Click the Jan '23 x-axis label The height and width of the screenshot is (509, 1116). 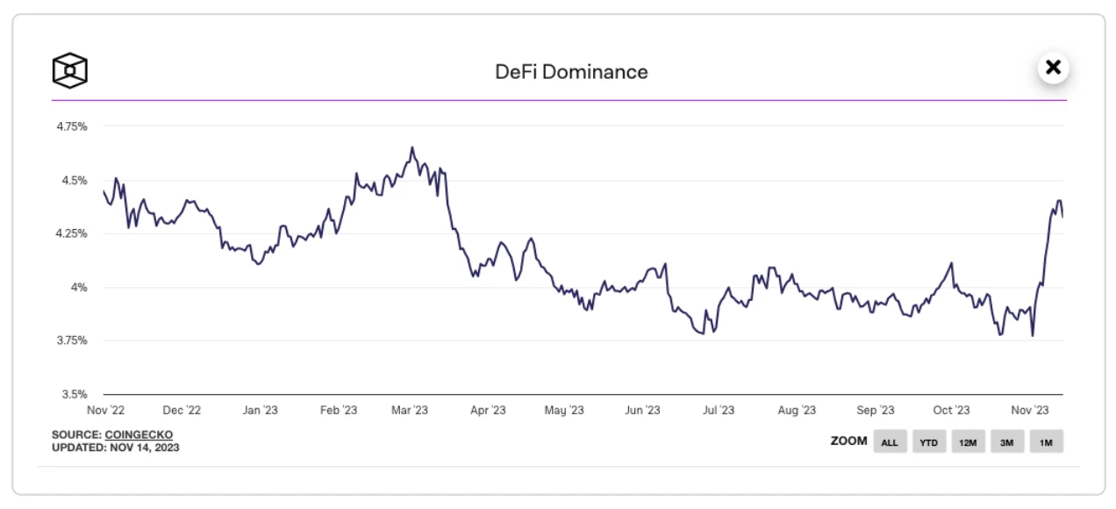[x=260, y=410]
